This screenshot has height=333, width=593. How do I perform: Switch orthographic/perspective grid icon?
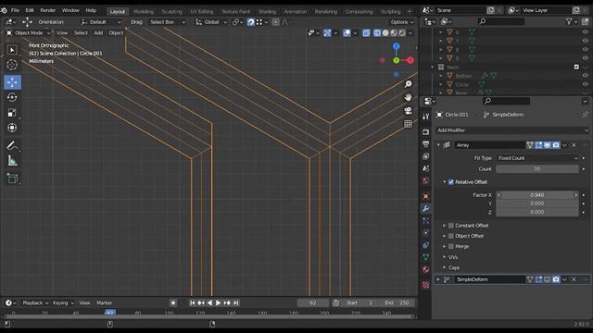click(x=408, y=124)
